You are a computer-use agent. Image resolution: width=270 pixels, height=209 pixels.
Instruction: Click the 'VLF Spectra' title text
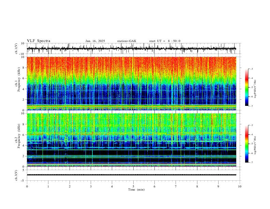coord(39,41)
